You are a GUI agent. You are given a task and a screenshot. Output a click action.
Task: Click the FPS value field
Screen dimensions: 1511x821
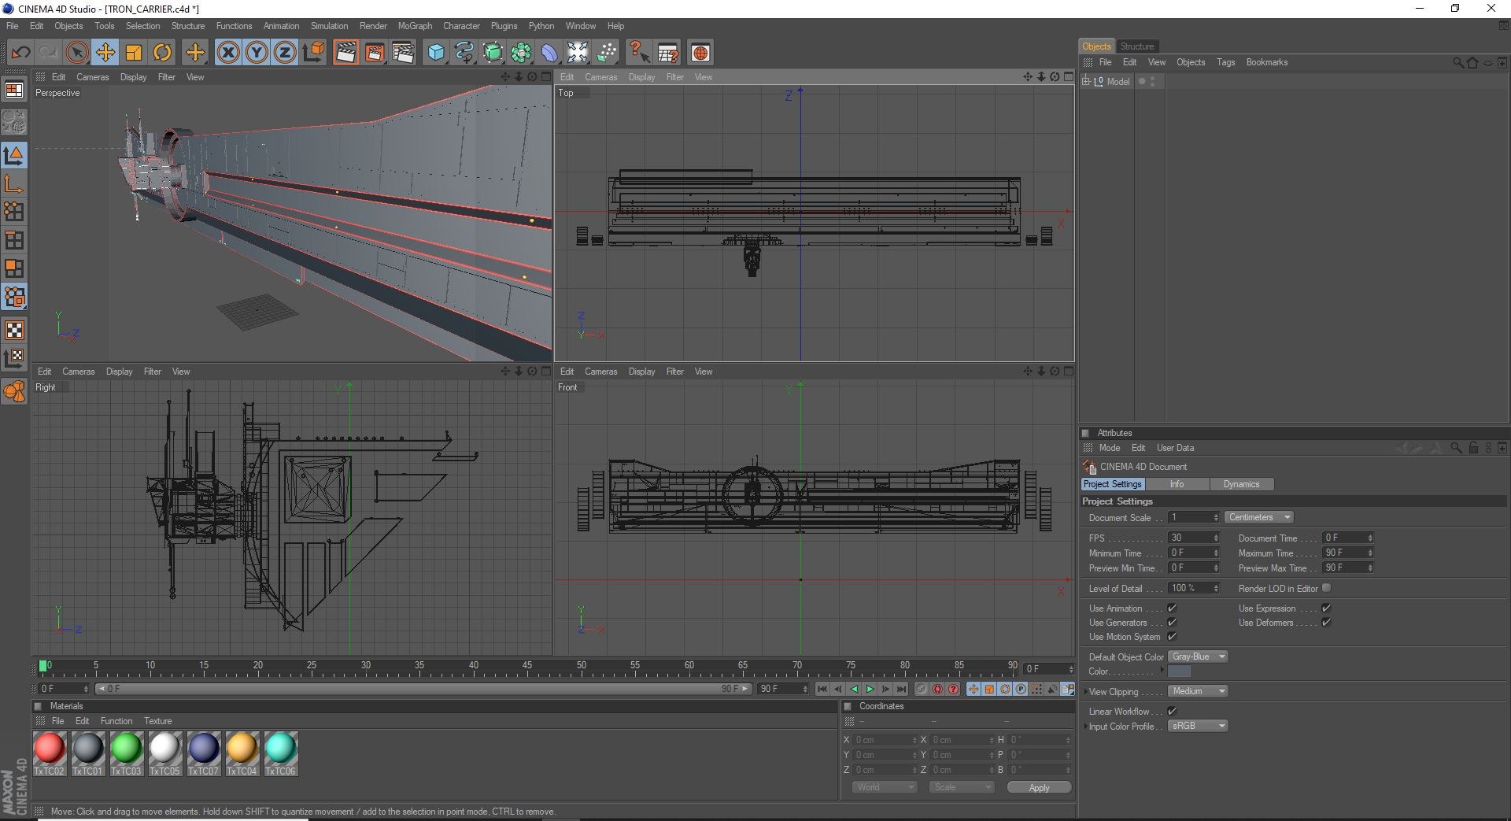pos(1190,538)
